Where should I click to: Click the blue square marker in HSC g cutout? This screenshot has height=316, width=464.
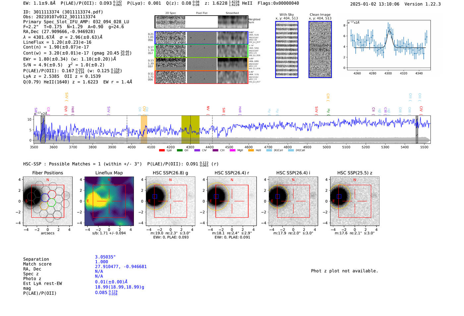155,196
